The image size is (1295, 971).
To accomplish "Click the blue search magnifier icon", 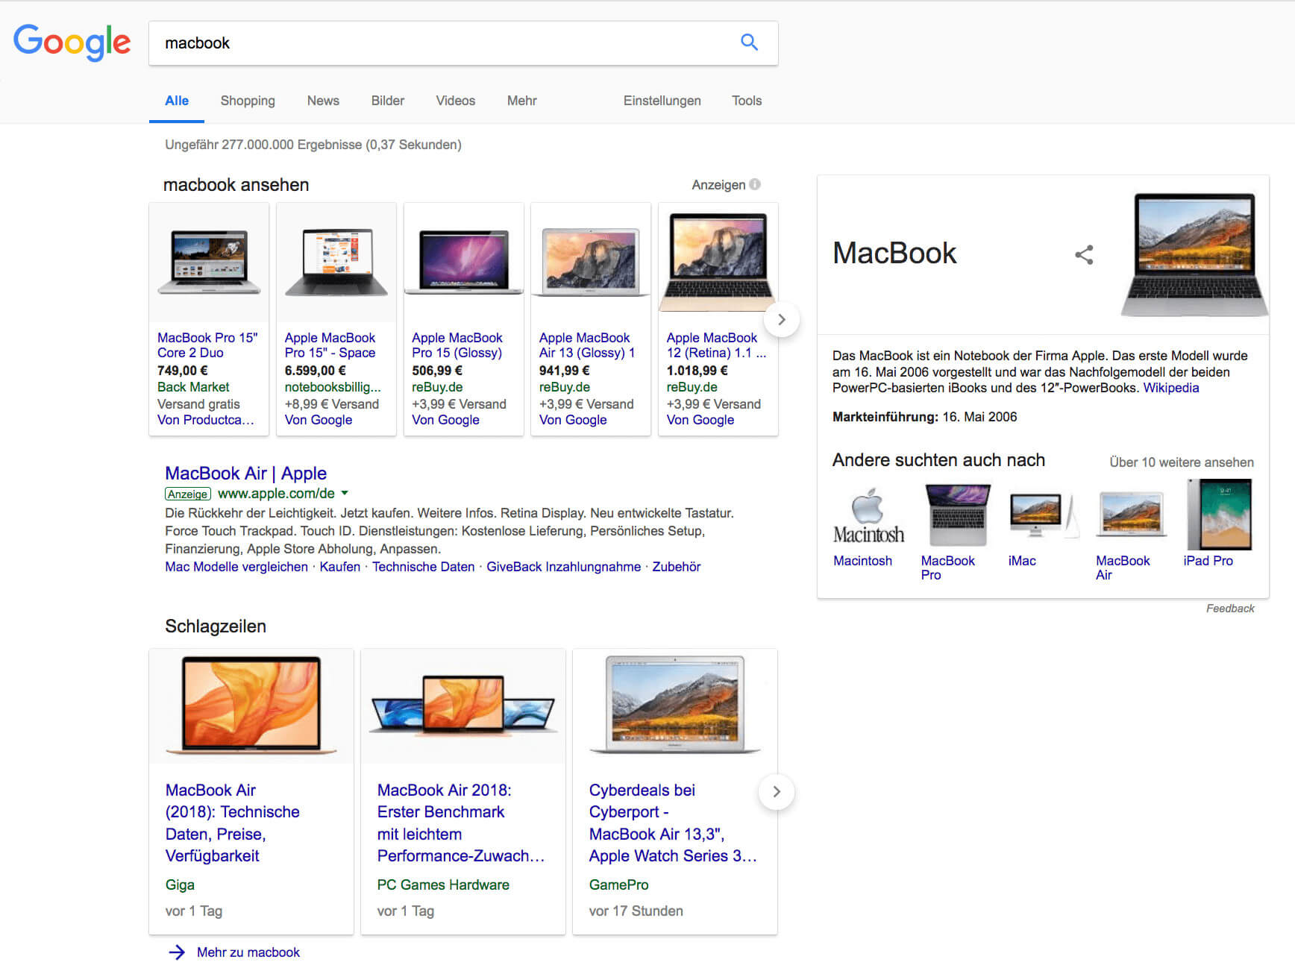I will 749,43.
